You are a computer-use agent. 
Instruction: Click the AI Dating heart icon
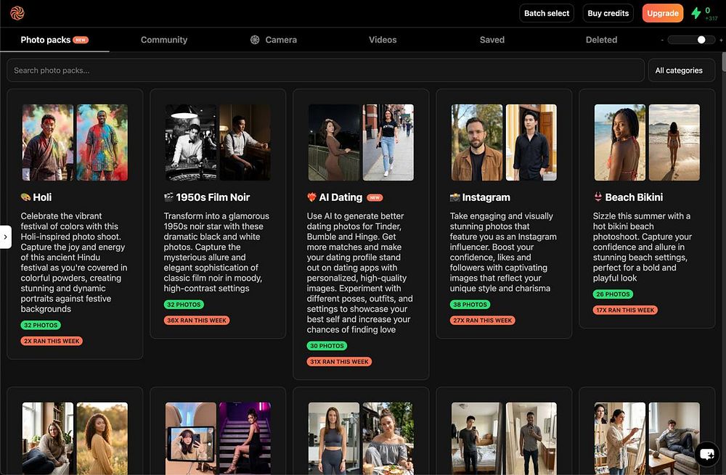point(311,197)
